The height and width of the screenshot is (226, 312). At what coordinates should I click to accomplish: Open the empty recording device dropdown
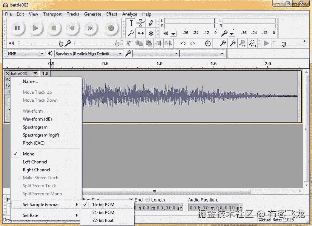(155, 53)
